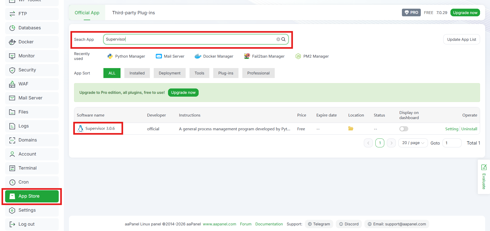Filter apps by Installed

coord(137,73)
